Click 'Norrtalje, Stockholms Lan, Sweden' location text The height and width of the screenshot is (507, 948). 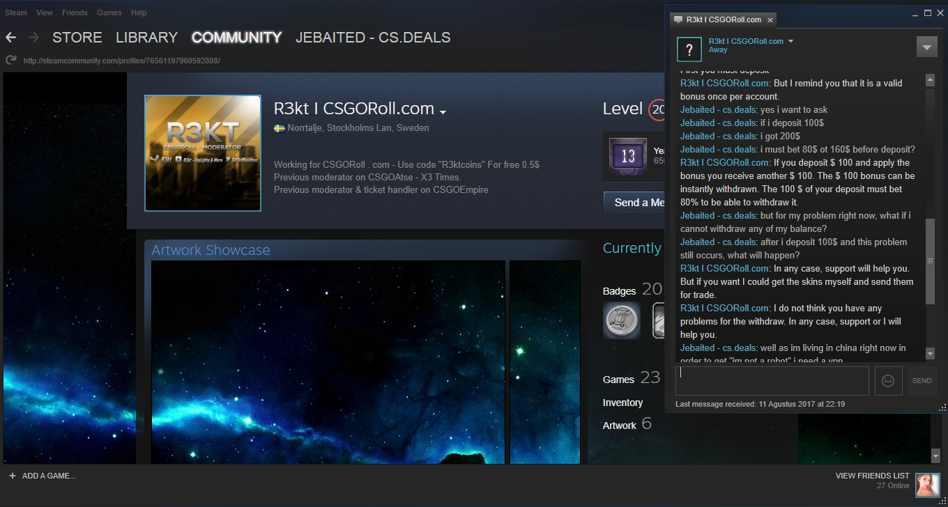pyautogui.click(x=358, y=128)
